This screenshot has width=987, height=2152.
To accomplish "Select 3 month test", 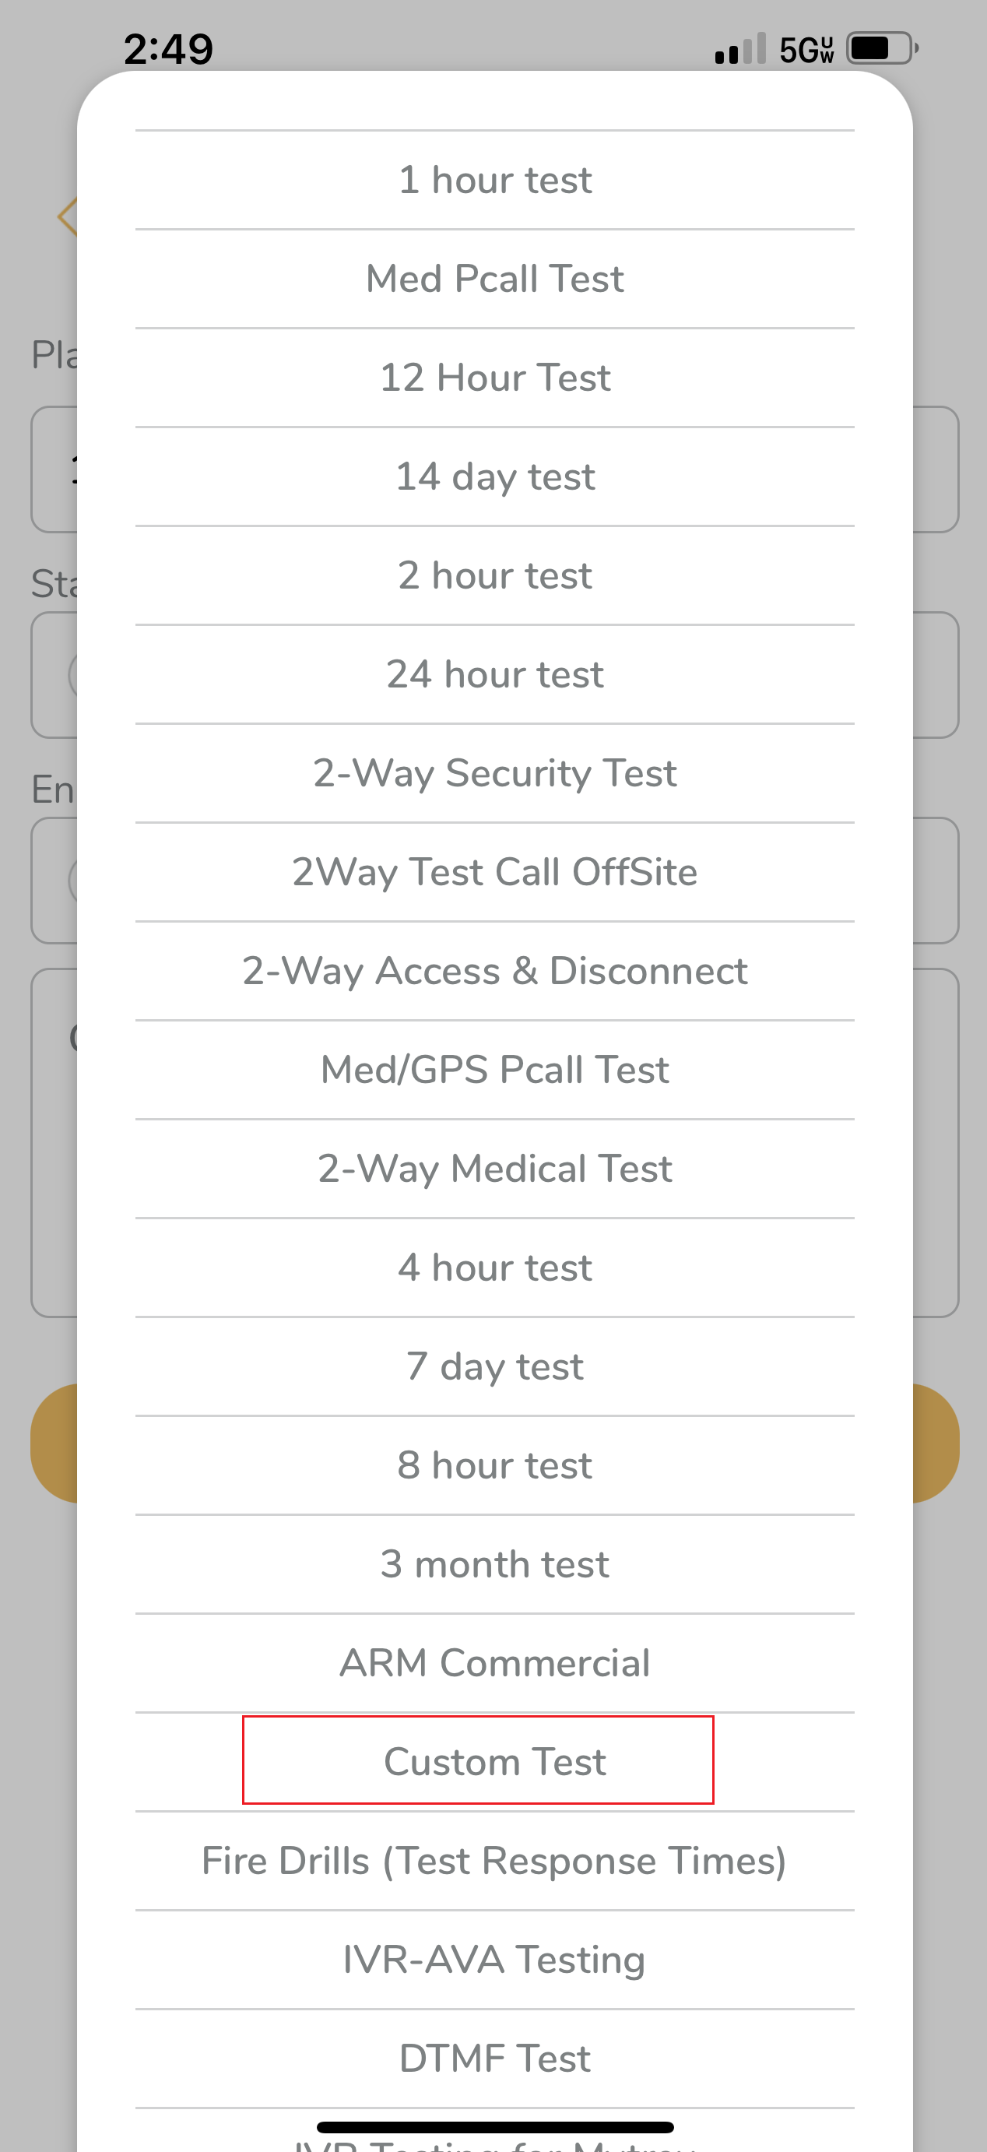I will [x=494, y=1564].
